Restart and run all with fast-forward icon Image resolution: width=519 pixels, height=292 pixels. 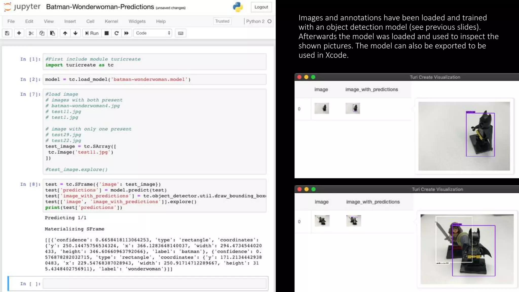pyautogui.click(x=126, y=33)
